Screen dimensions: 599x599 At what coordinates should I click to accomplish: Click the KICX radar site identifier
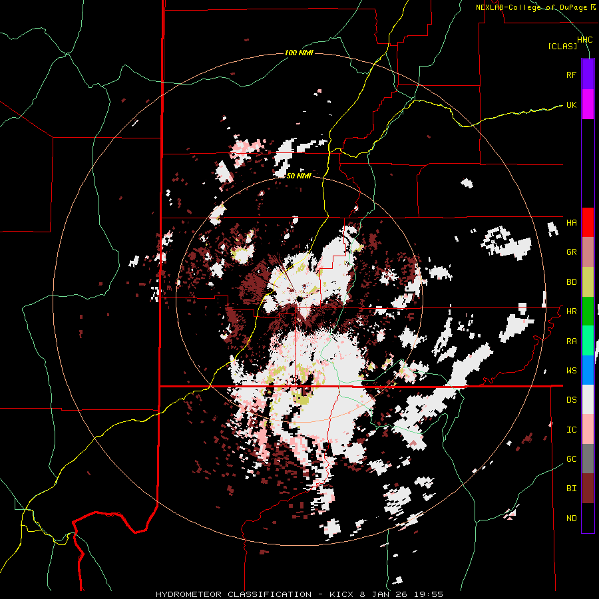(343, 594)
